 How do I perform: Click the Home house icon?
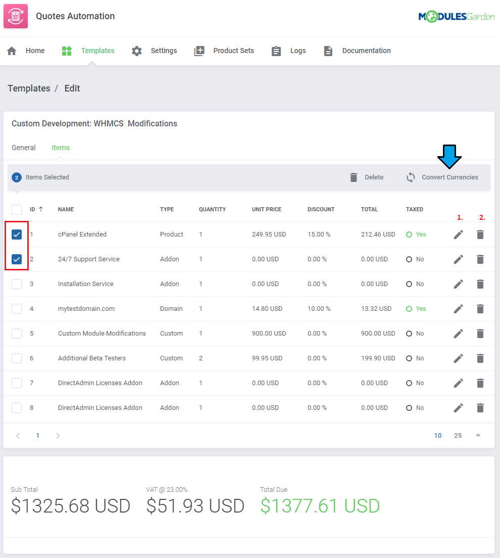click(12, 51)
